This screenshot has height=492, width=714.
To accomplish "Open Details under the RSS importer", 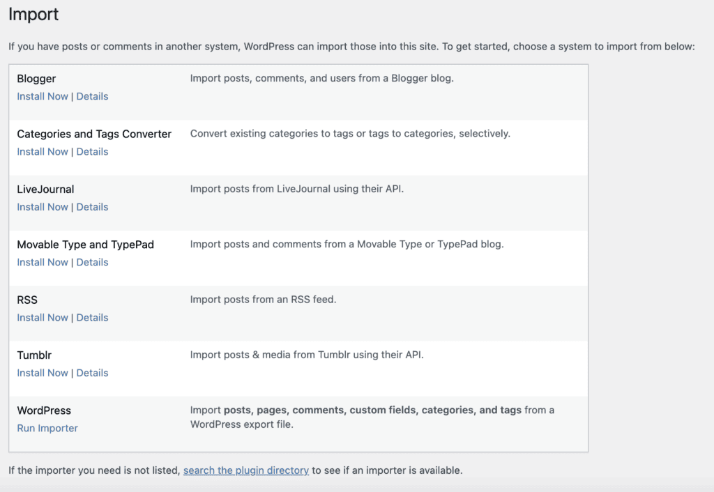I will pyautogui.click(x=92, y=318).
